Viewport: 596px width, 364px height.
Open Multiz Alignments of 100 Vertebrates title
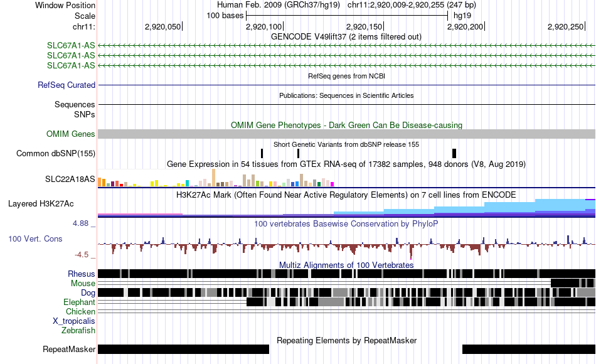coord(346,265)
